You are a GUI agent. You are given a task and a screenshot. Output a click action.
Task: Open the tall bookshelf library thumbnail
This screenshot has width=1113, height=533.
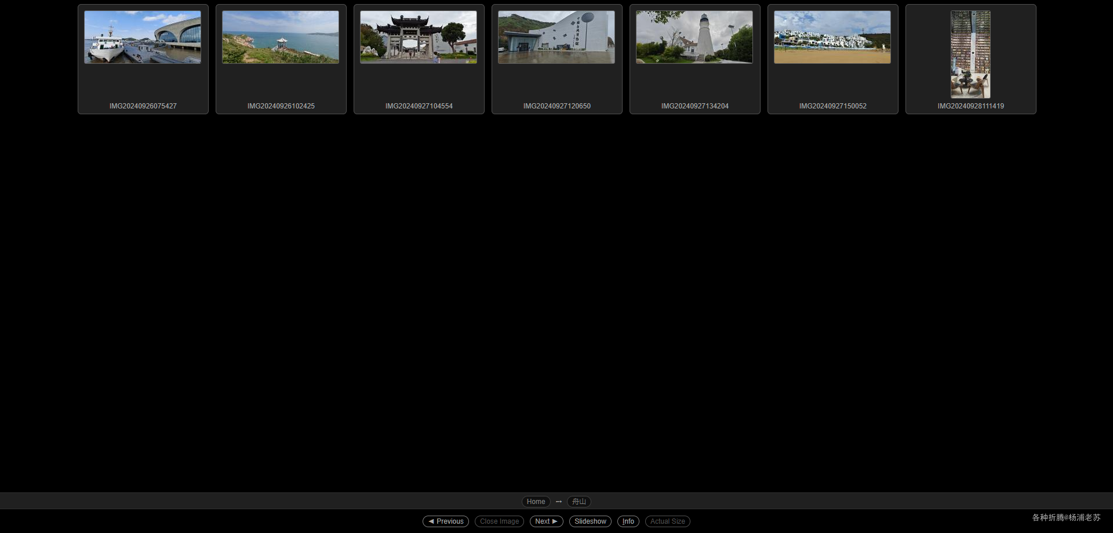pyautogui.click(x=971, y=55)
